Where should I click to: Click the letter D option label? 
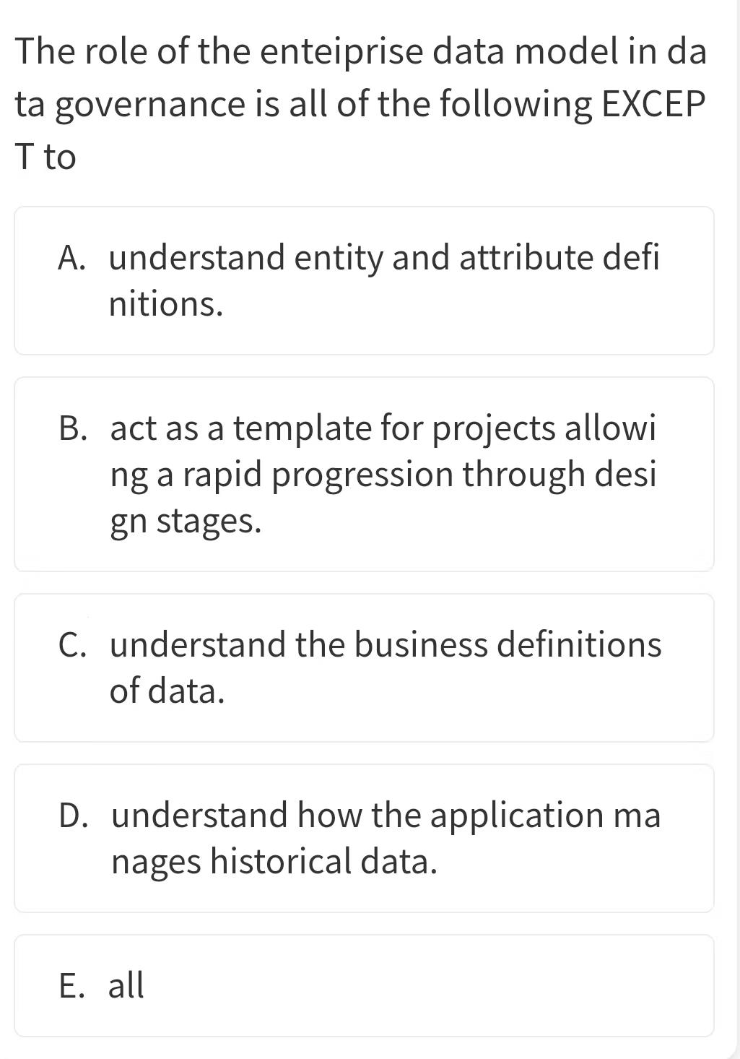tap(74, 816)
